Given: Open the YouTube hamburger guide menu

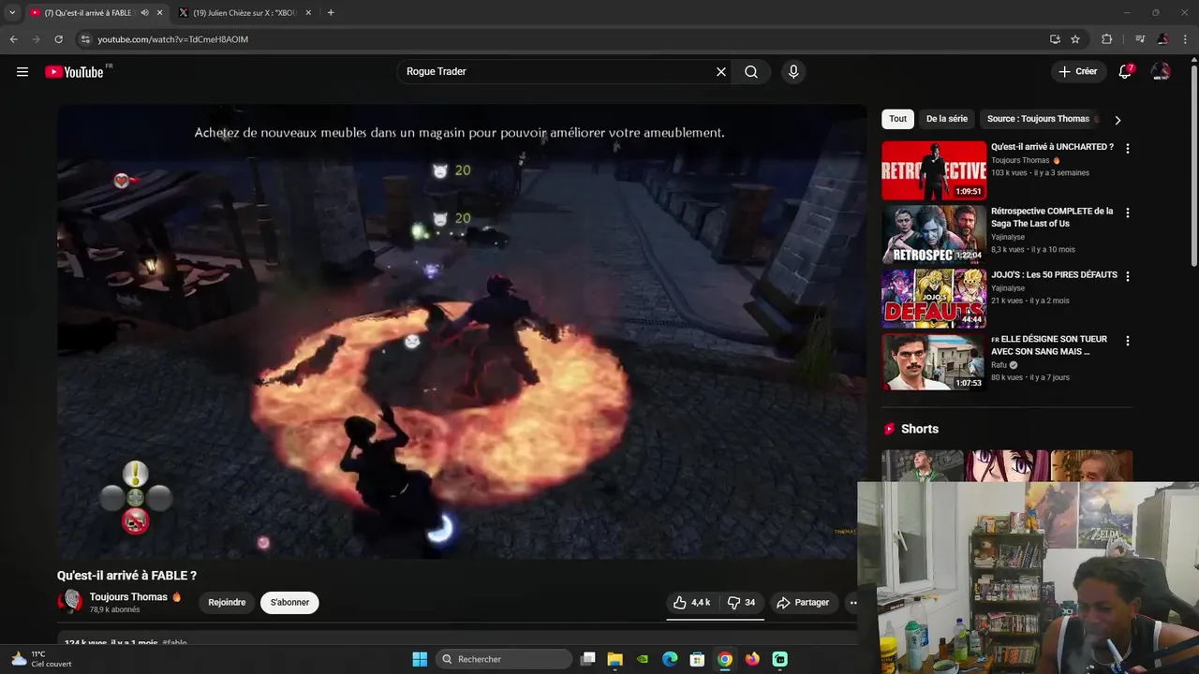Looking at the screenshot, I should click(x=22, y=72).
